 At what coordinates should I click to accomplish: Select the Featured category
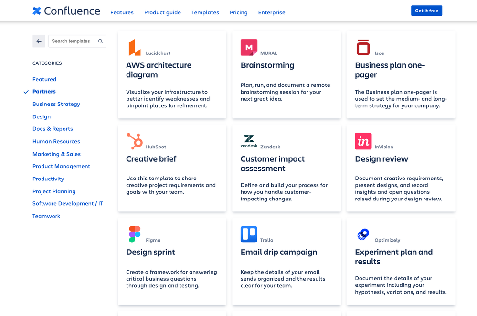(44, 79)
